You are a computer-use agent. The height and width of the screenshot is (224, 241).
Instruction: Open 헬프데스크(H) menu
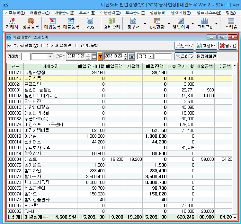pos(209,13)
